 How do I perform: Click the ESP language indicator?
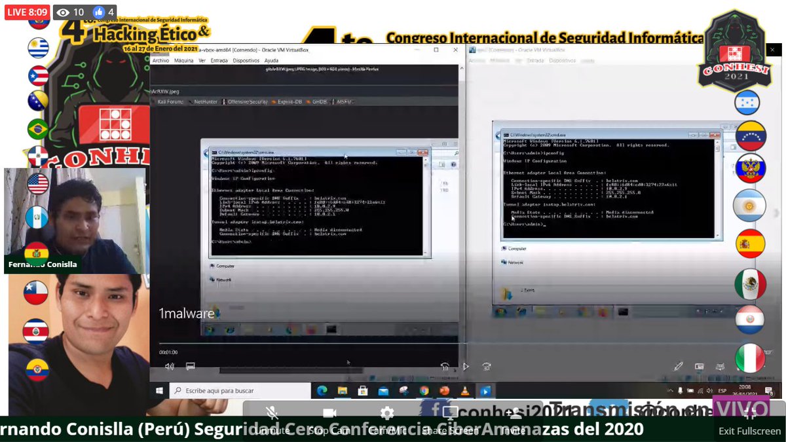click(722, 391)
